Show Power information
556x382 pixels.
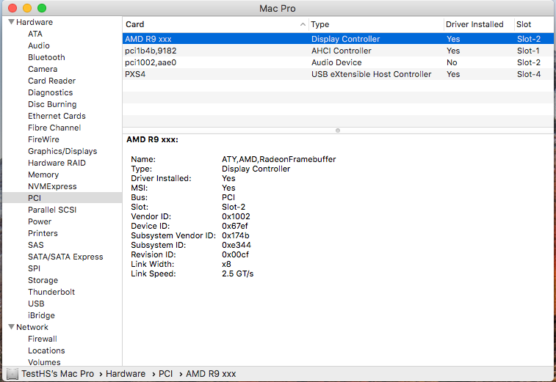[40, 221]
